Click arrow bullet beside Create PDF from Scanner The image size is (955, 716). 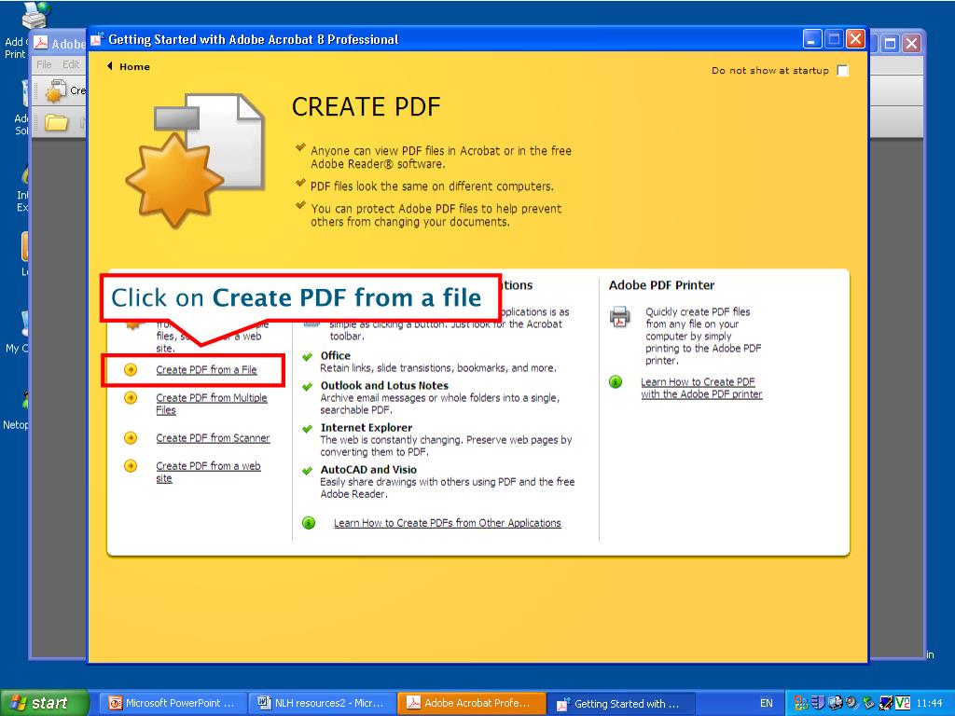pos(131,438)
